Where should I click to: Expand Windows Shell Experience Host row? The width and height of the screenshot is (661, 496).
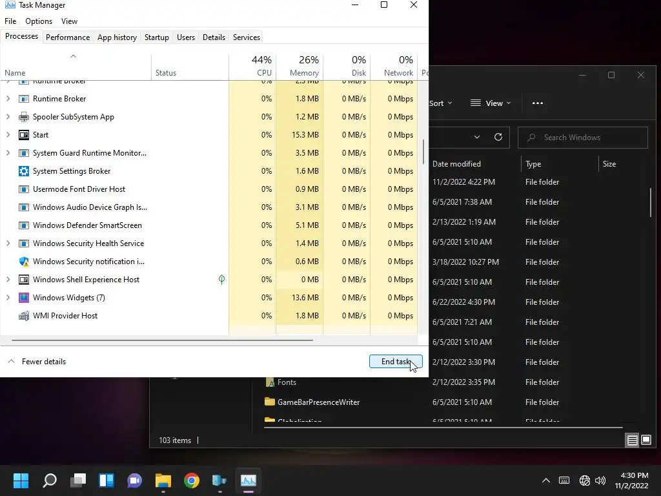coord(8,280)
